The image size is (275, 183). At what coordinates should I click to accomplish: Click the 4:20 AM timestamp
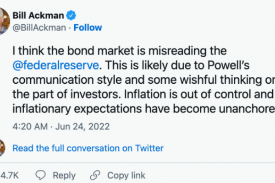27,125
